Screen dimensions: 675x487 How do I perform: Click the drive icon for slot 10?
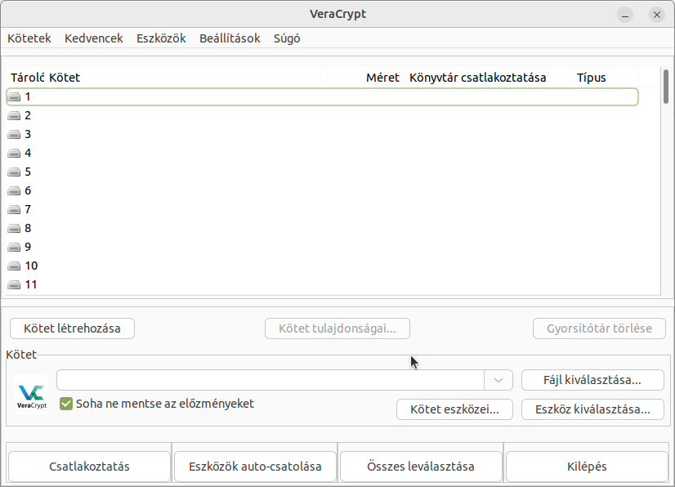[x=14, y=266]
